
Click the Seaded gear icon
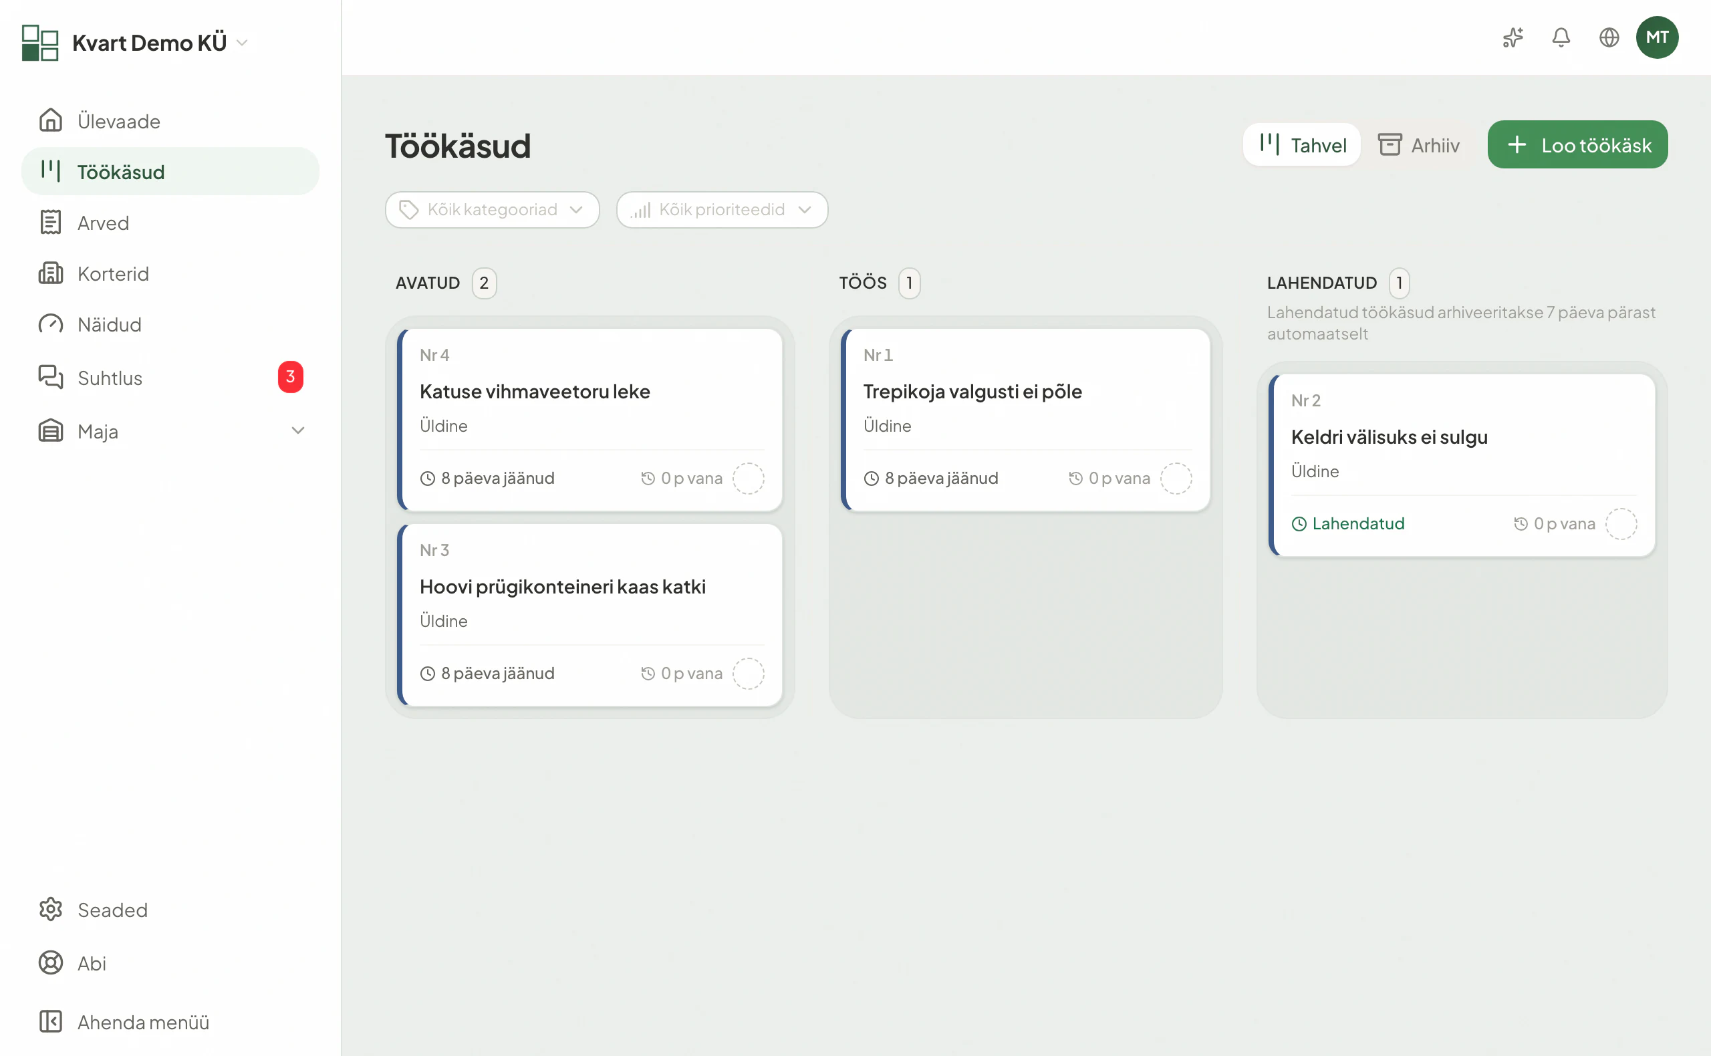point(50,910)
